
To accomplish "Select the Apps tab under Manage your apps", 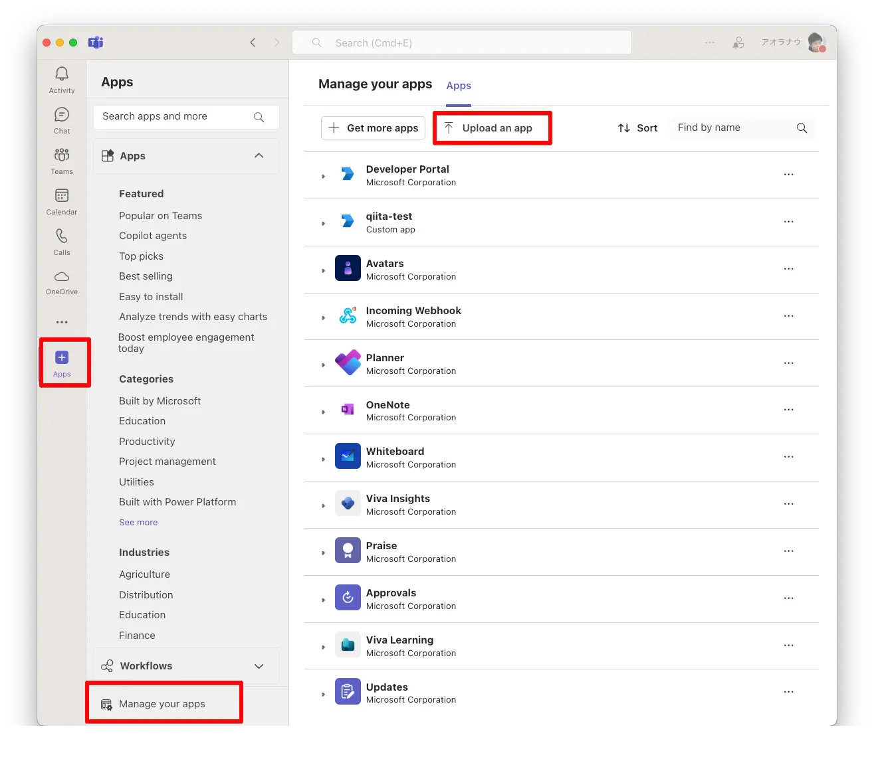I will 459,86.
